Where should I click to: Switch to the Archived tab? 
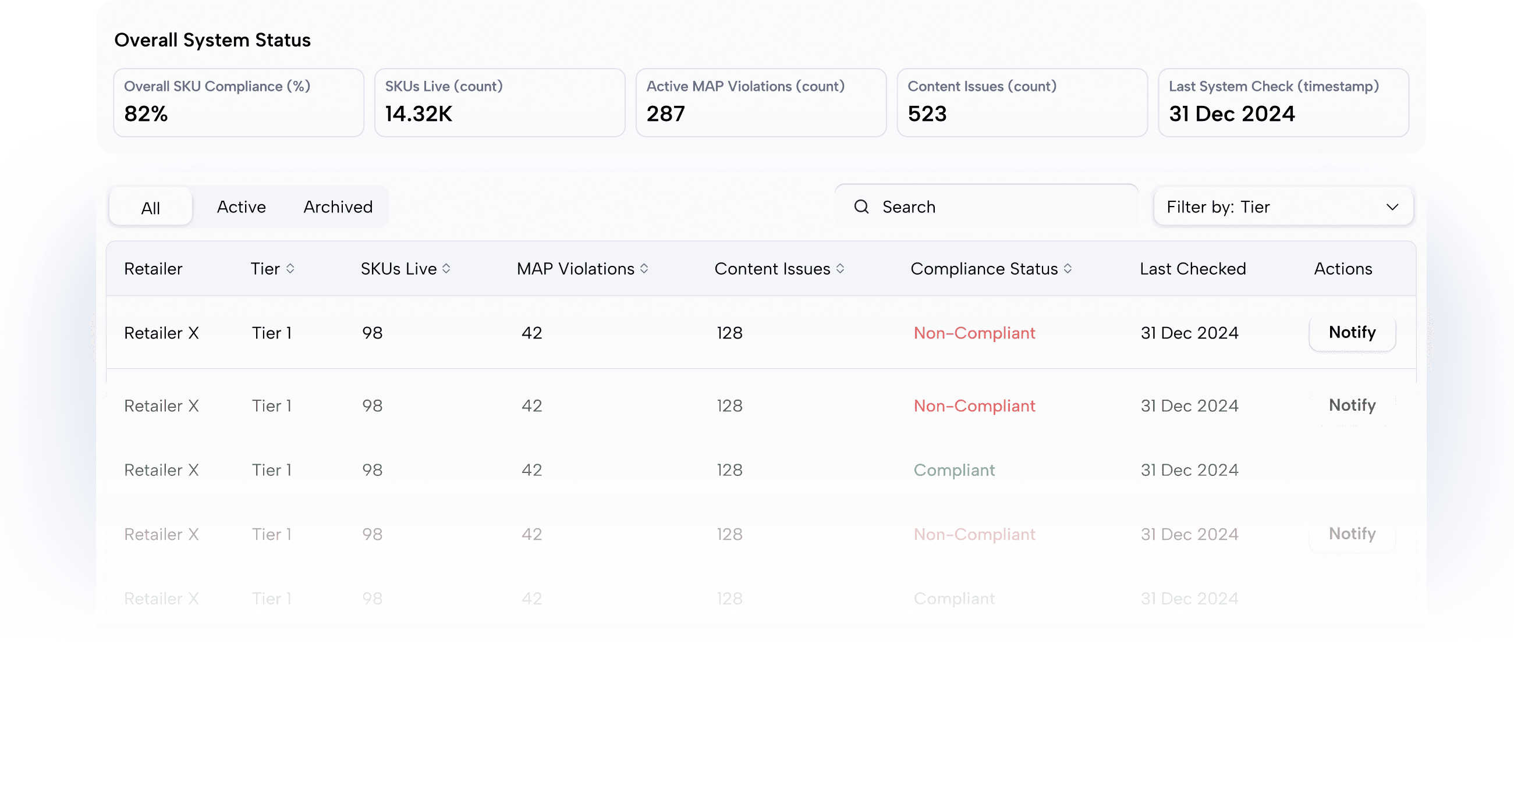(338, 207)
